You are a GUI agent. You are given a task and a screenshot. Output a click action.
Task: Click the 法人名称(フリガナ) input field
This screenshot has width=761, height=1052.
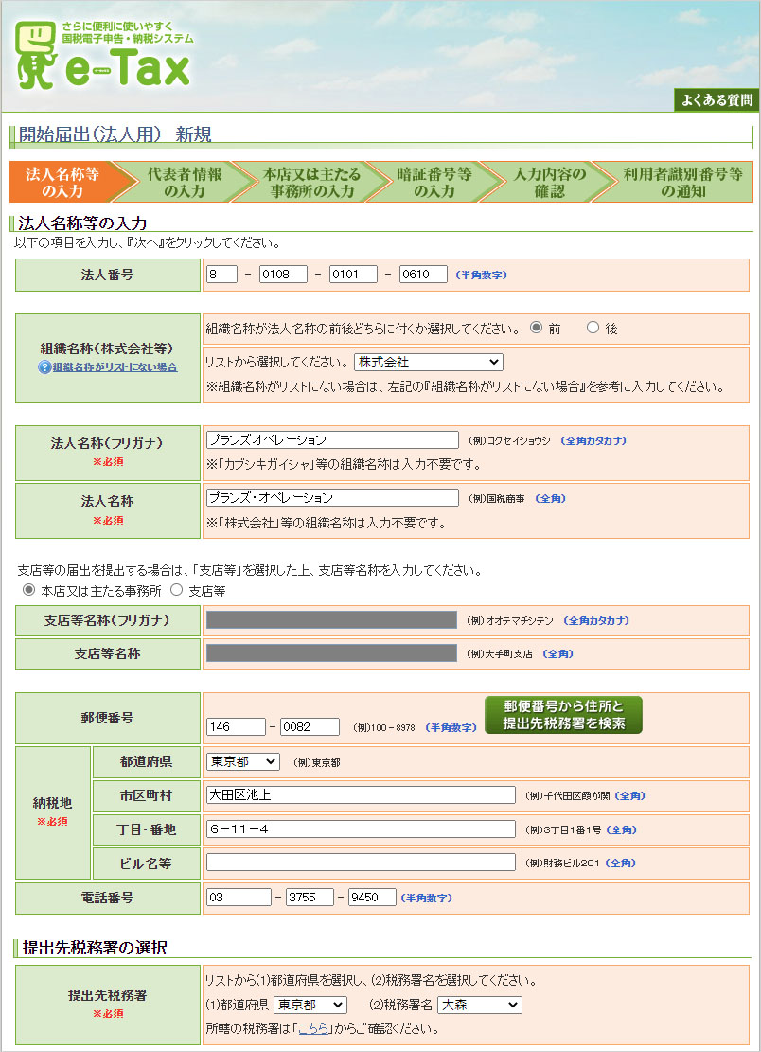(331, 440)
